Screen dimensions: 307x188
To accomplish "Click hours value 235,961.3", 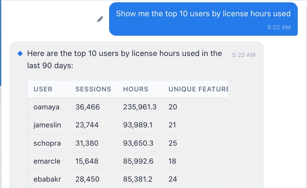I will pyautogui.click(x=140, y=107).
